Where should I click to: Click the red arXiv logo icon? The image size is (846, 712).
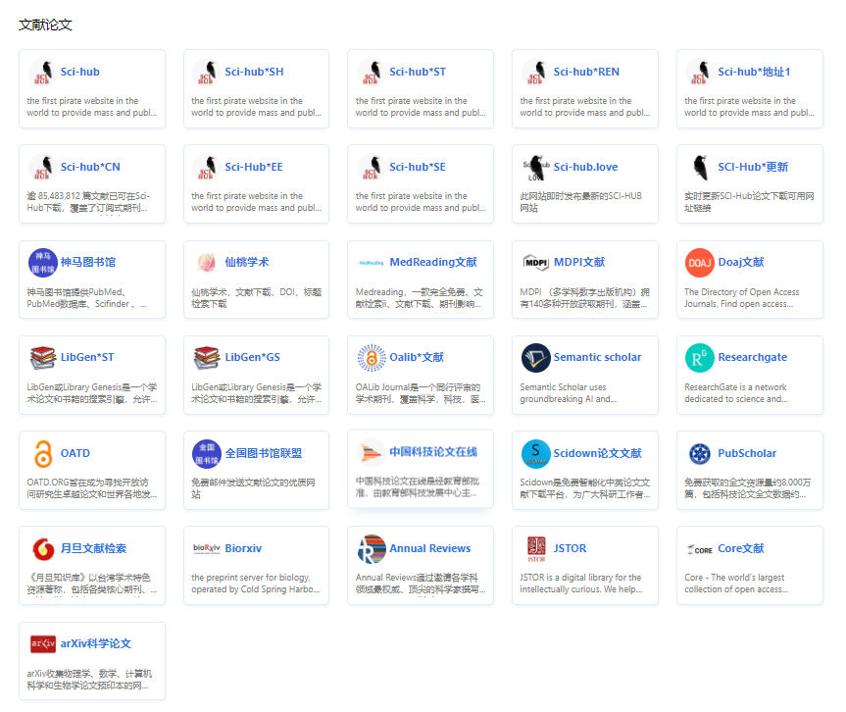pyautogui.click(x=42, y=644)
